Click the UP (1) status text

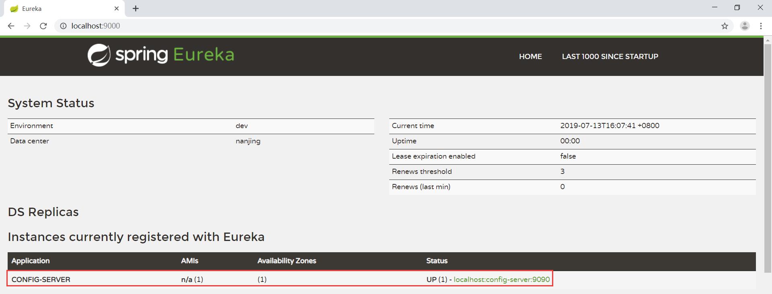point(437,279)
